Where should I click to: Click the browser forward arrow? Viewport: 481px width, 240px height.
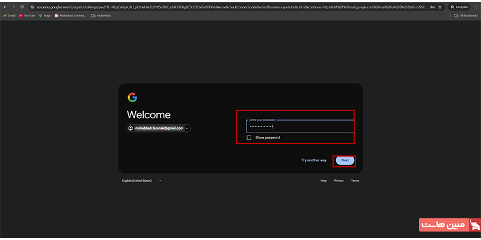[13, 7]
